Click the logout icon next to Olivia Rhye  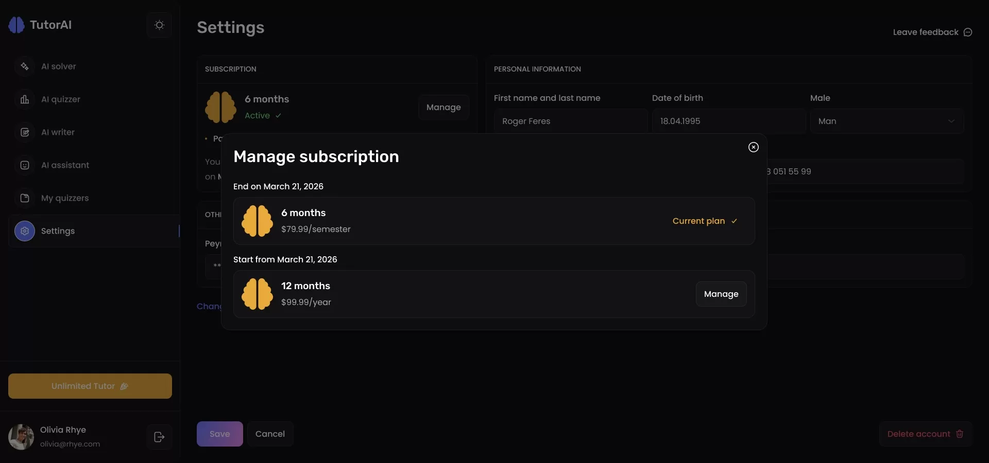tap(159, 437)
